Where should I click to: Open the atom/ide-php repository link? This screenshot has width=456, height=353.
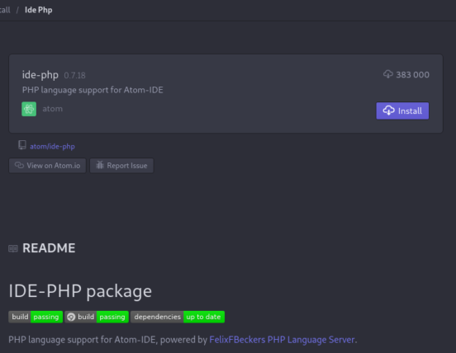(52, 146)
